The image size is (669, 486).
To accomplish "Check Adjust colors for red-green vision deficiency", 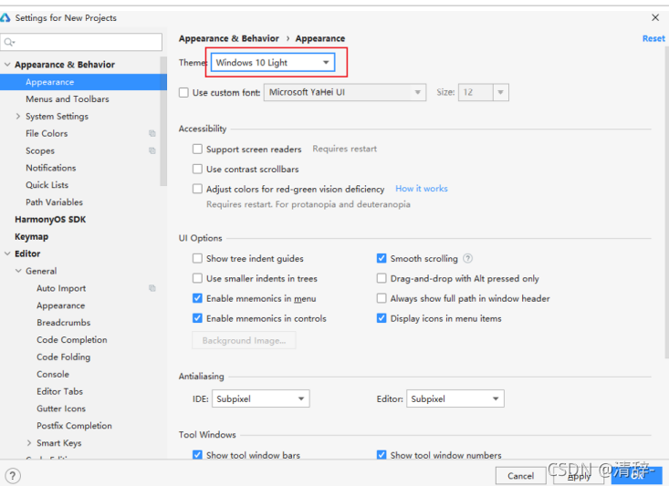I will (x=197, y=189).
